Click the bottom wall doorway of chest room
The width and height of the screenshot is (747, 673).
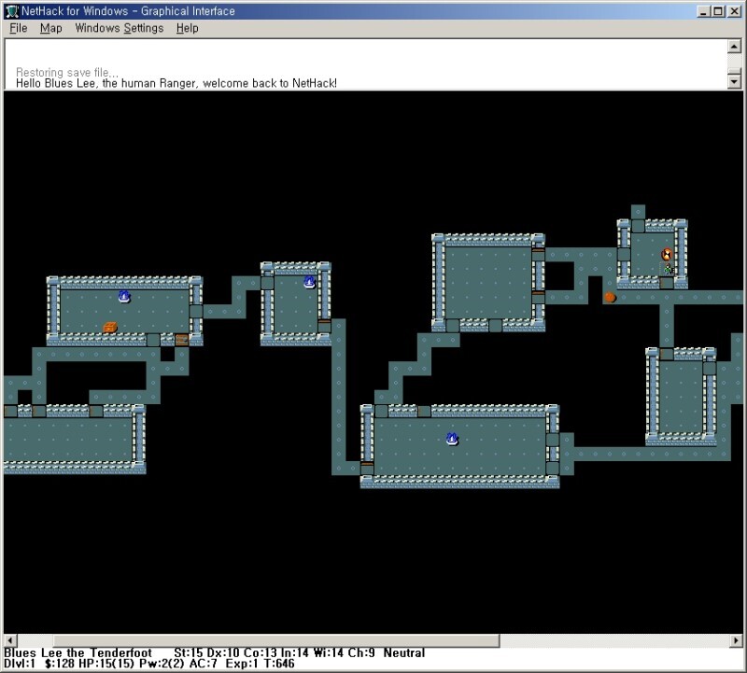[x=153, y=340]
